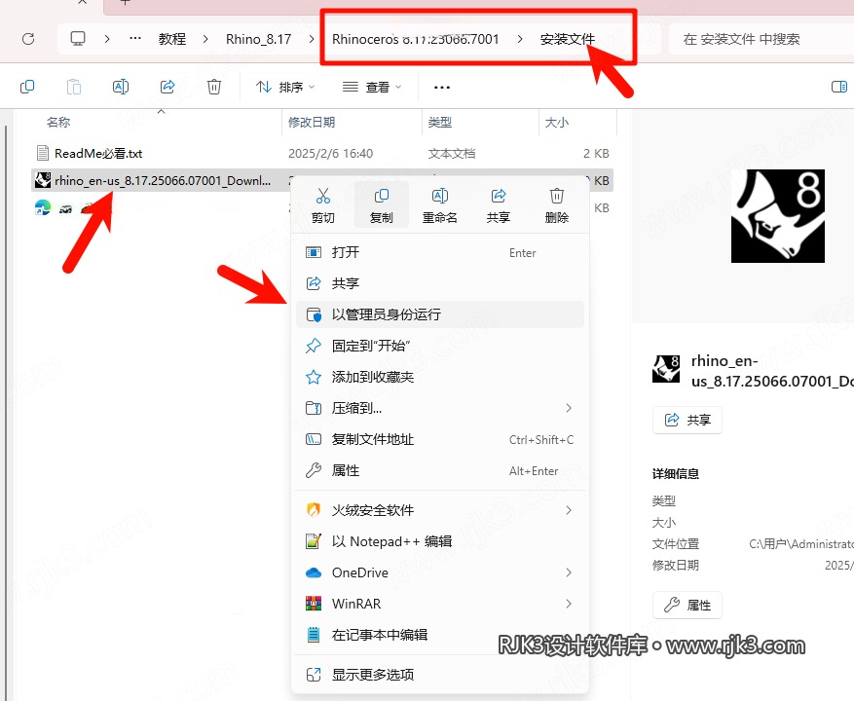854x701 pixels.
Task: Select 以管理员身份运行 from the context menu
Action: click(x=440, y=314)
